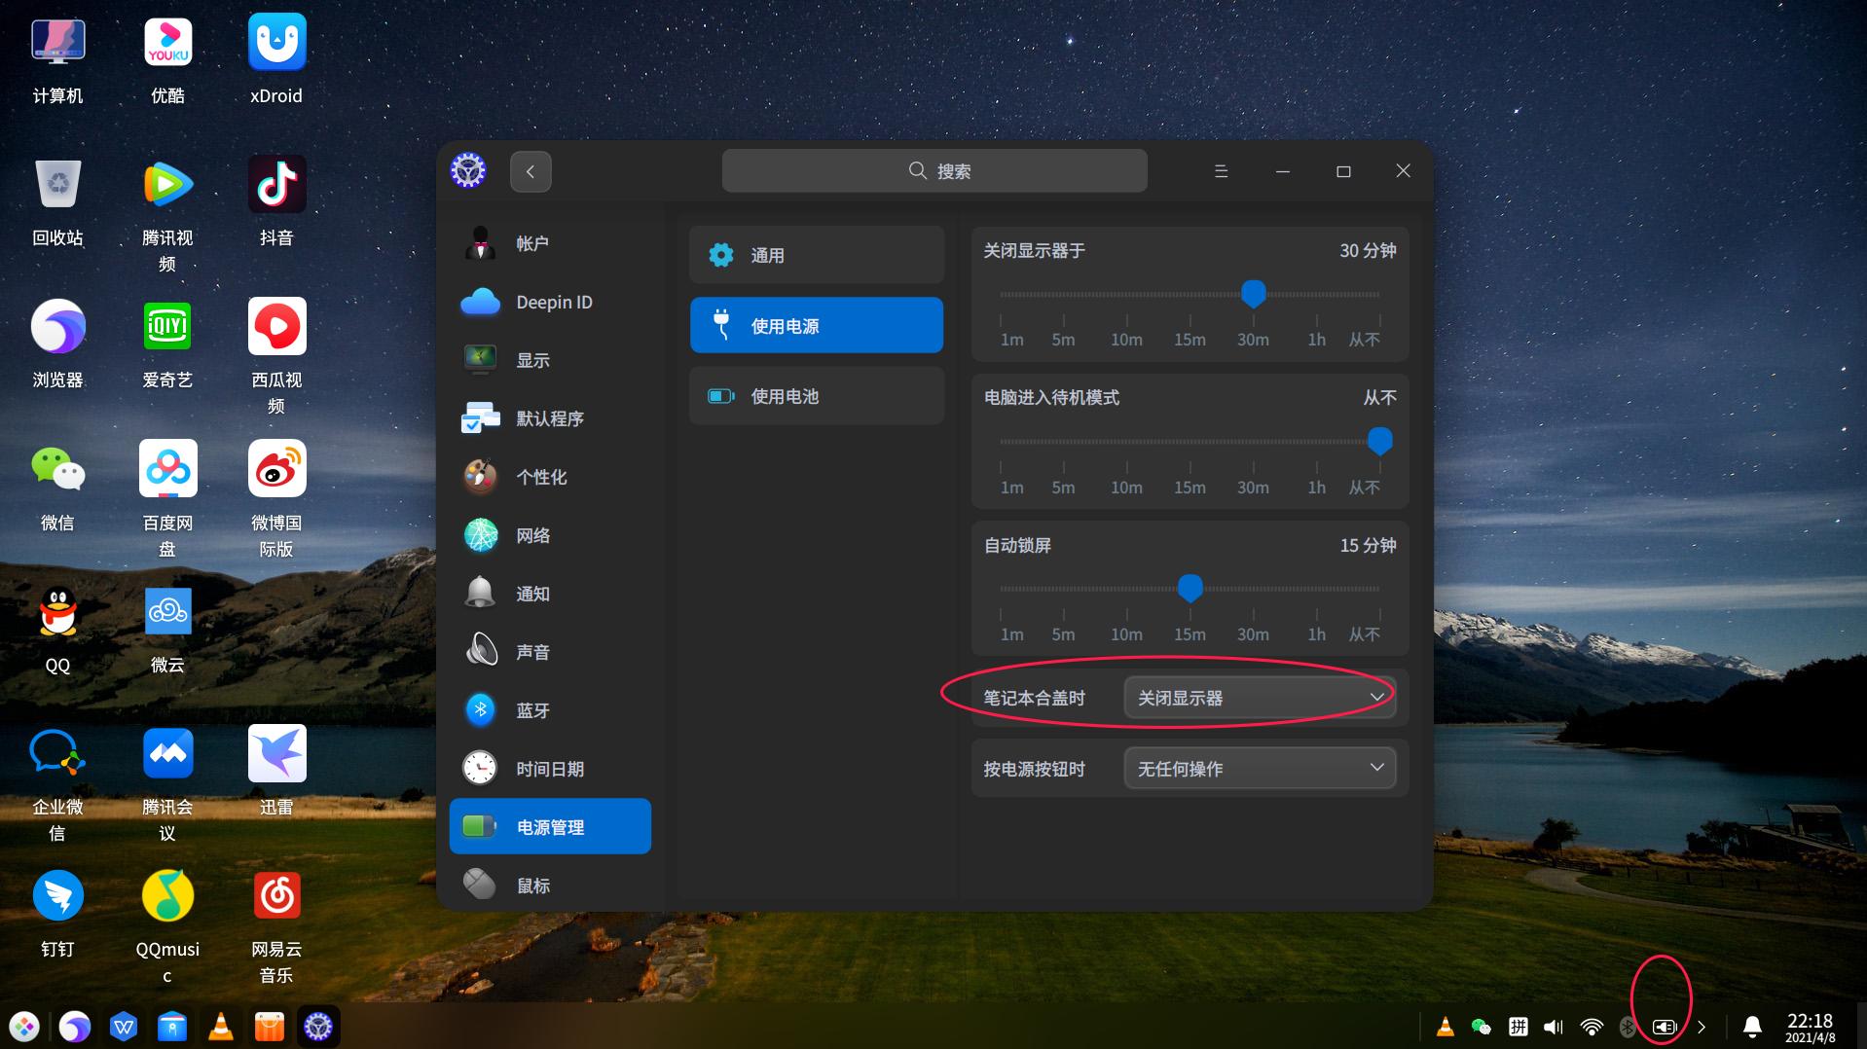The image size is (1867, 1049).
Task: Click the notification bell in the tray
Action: (x=1752, y=1027)
